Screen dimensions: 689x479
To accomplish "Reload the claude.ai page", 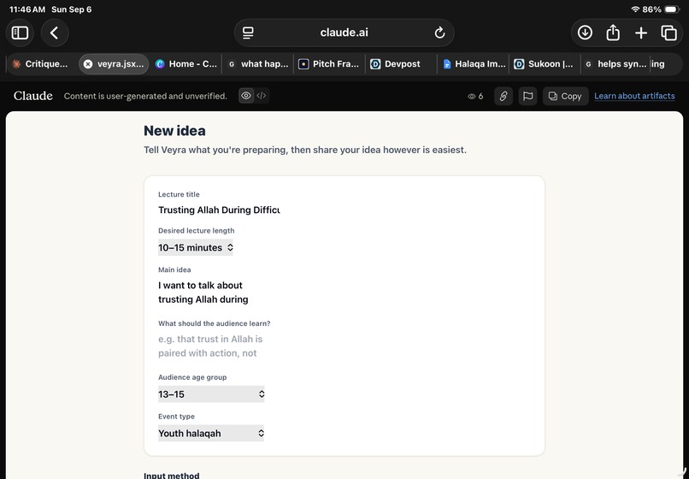I will point(439,33).
